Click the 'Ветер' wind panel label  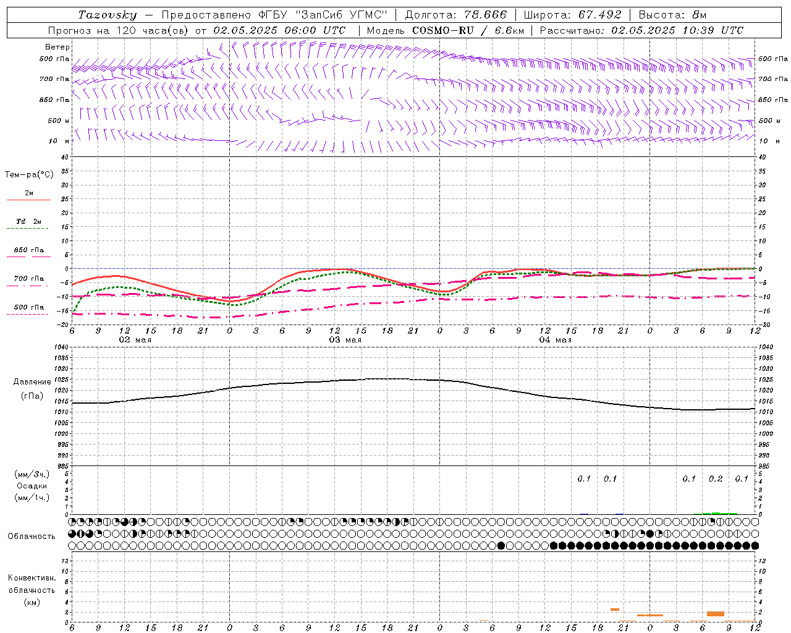(x=57, y=47)
